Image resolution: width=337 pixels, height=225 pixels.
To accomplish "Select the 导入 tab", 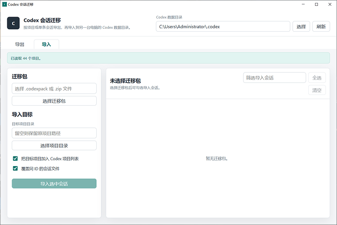I will pos(46,44).
